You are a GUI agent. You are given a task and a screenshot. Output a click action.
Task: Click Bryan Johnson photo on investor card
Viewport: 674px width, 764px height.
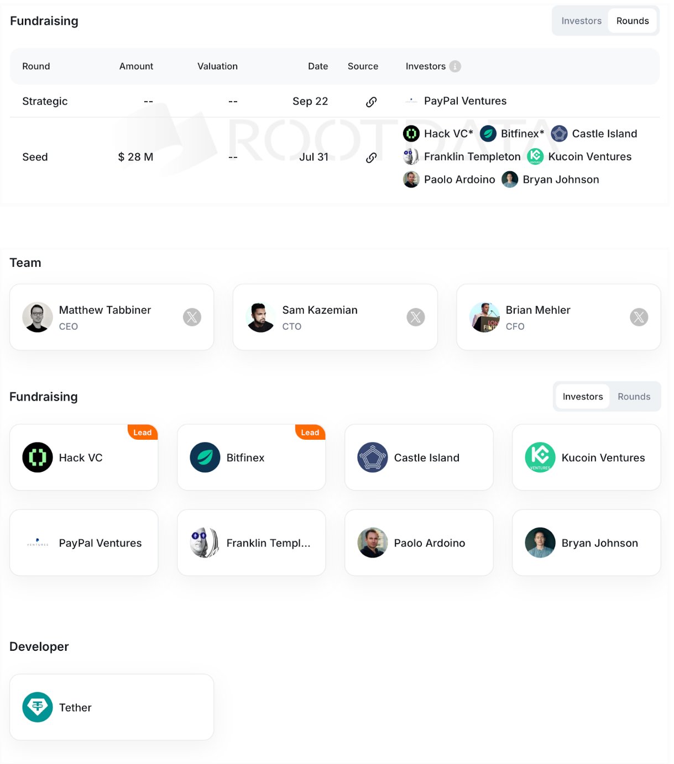tap(540, 542)
